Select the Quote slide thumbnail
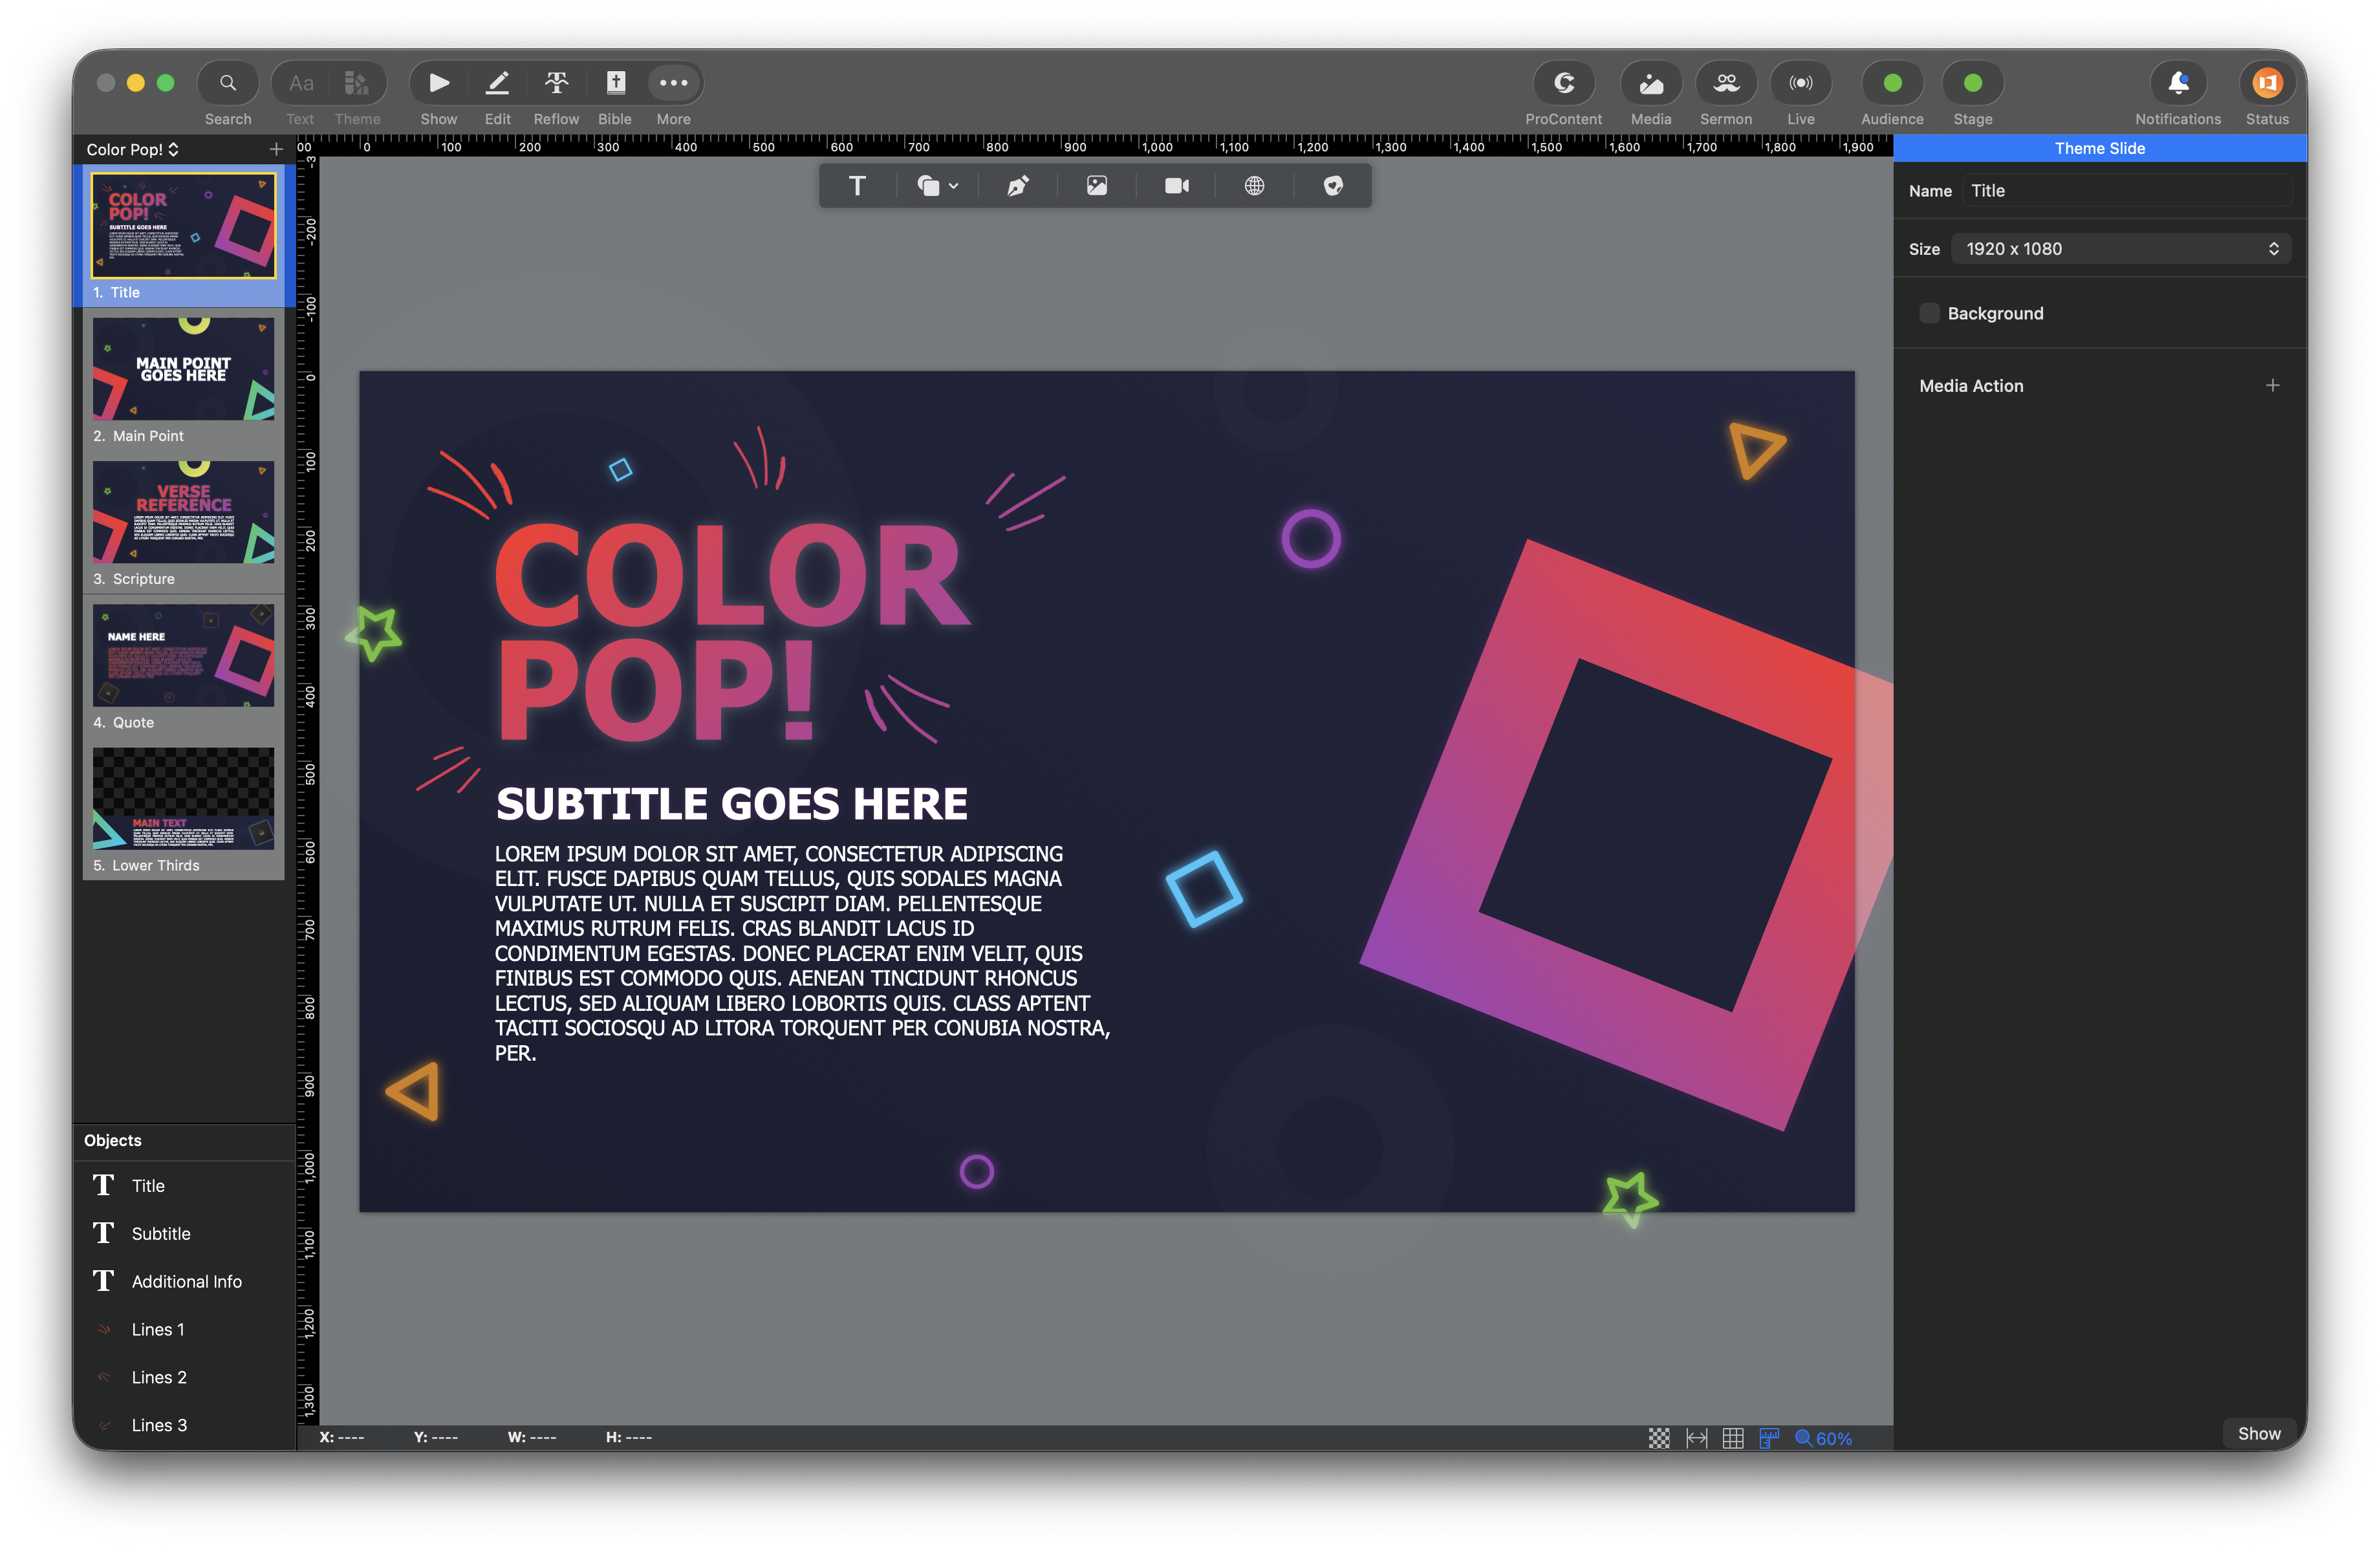Viewport: 2380px width, 1547px height. click(183, 656)
